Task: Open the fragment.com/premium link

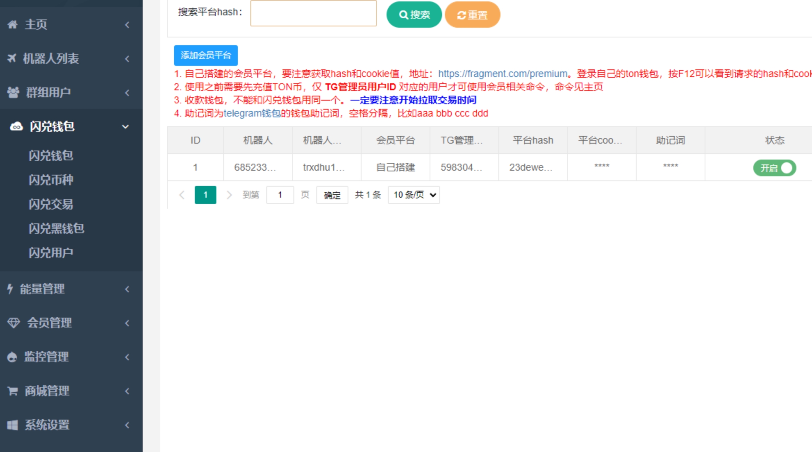Action: tap(502, 74)
